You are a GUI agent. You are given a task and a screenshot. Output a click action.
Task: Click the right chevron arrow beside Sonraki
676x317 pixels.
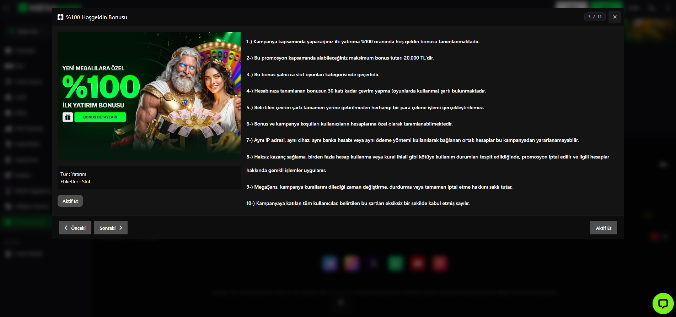(121, 228)
